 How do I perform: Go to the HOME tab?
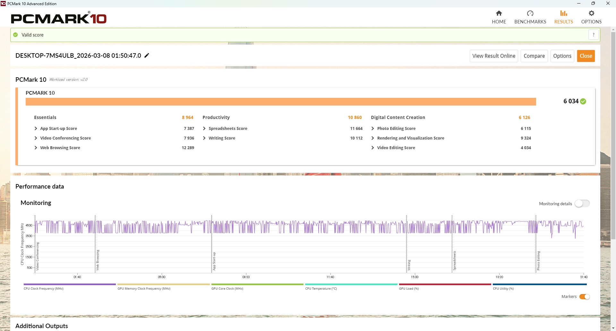499,21
